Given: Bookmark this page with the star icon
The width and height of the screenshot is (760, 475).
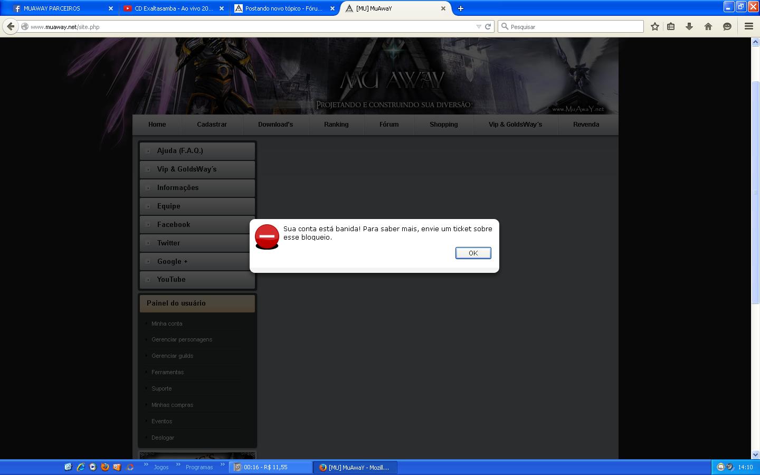Looking at the screenshot, I should point(654,26).
